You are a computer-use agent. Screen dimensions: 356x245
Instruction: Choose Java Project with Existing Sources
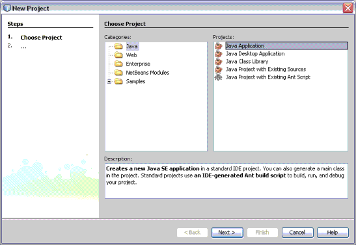[266, 69]
